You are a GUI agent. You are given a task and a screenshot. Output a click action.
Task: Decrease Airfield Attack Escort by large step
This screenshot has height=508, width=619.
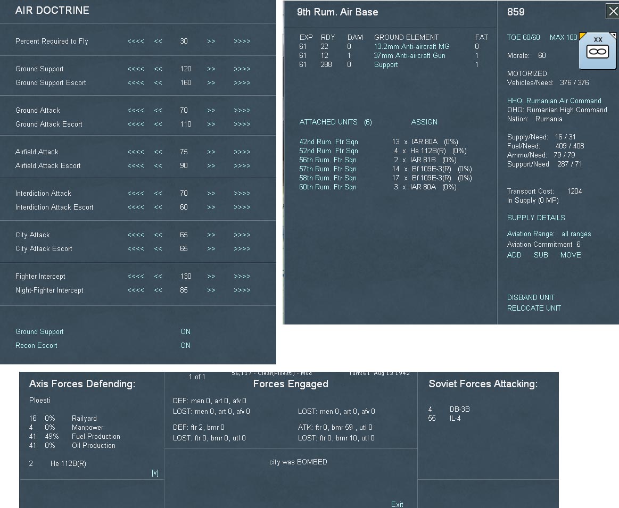[135, 165]
